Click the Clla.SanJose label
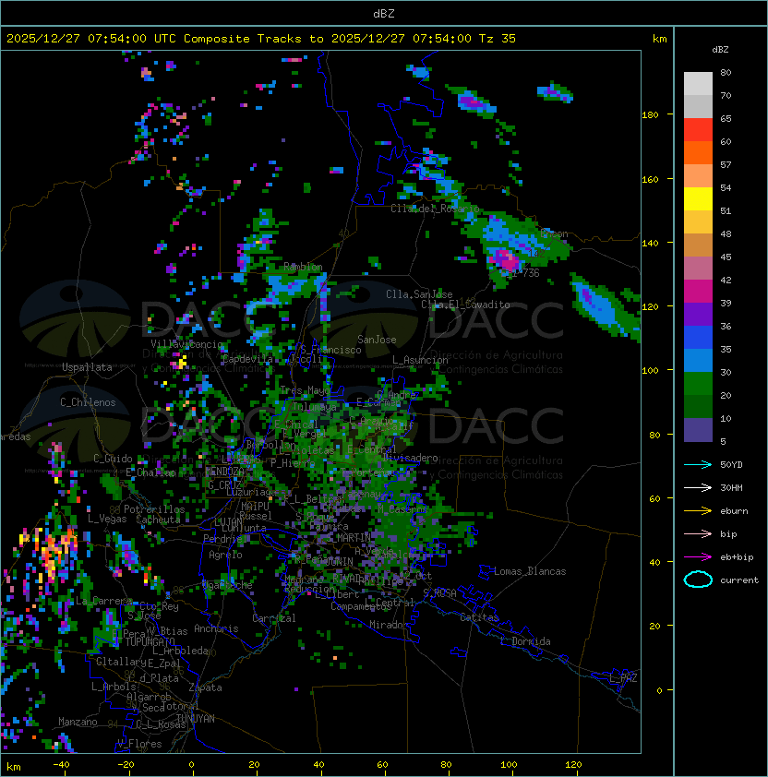Screen dimensions: 768x777 coord(419,294)
